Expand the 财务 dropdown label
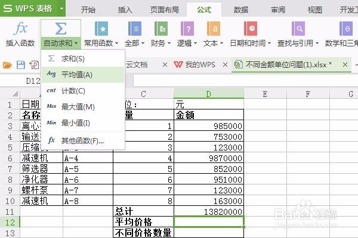The width and height of the screenshot is (358, 238). [161, 43]
